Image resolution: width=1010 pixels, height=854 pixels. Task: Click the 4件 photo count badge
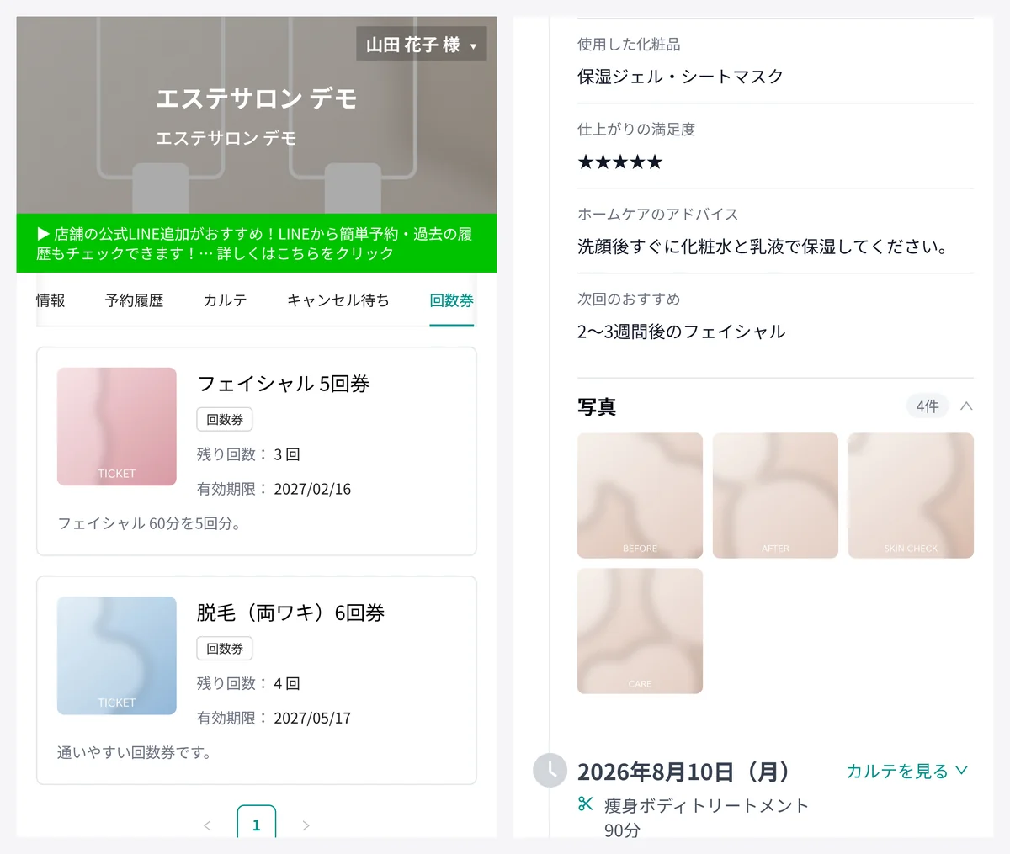[928, 406]
